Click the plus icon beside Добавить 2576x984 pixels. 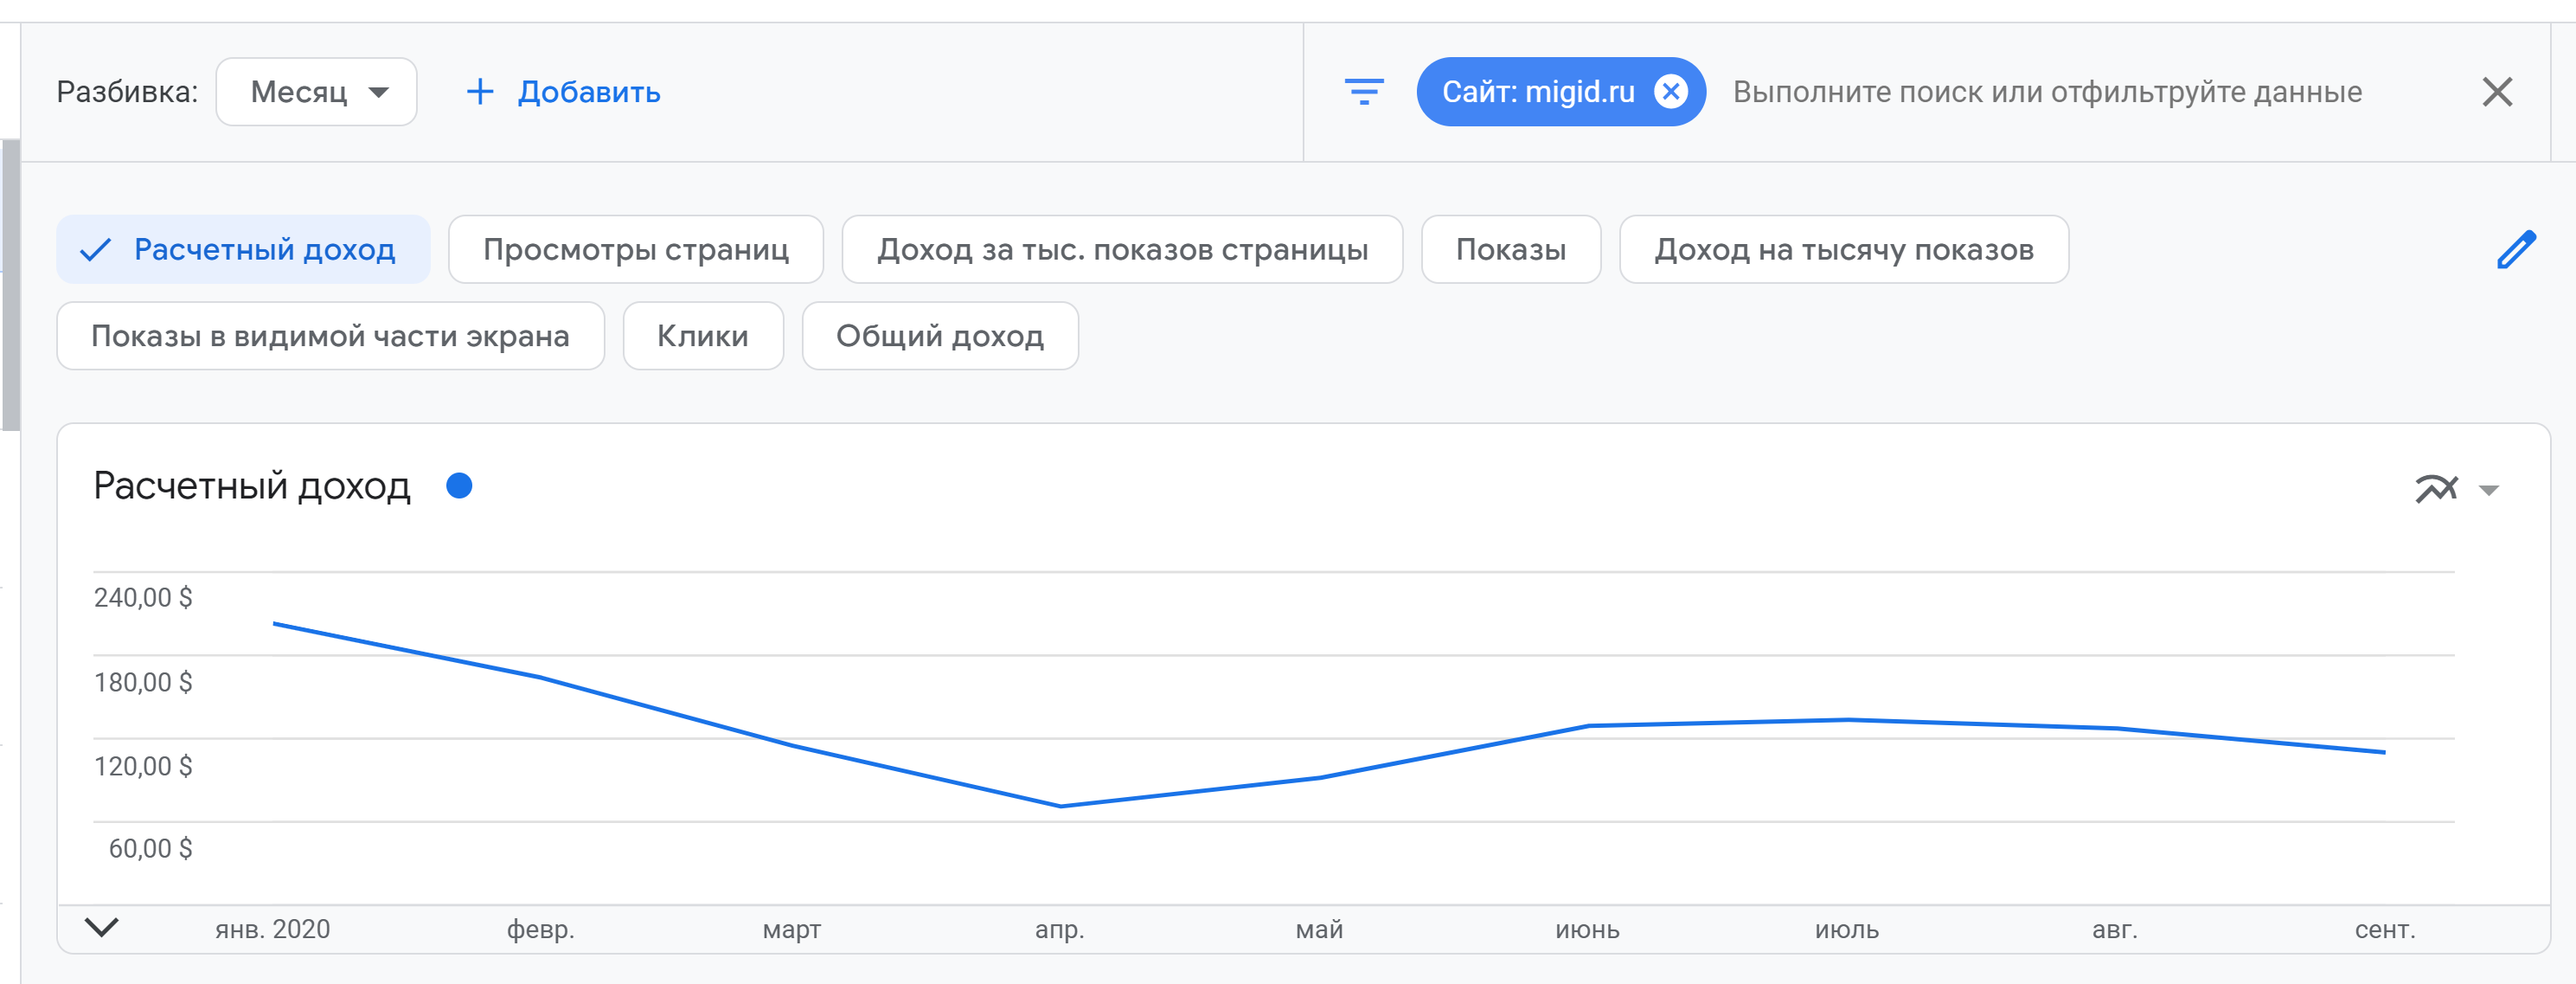[480, 92]
